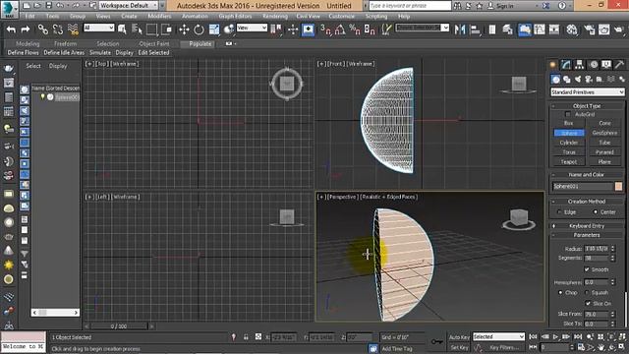Choose the Select and Rotate tool
The height and width of the screenshot is (354, 629).
(x=199, y=29)
